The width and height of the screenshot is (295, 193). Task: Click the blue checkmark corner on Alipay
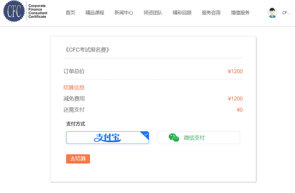tap(145, 134)
